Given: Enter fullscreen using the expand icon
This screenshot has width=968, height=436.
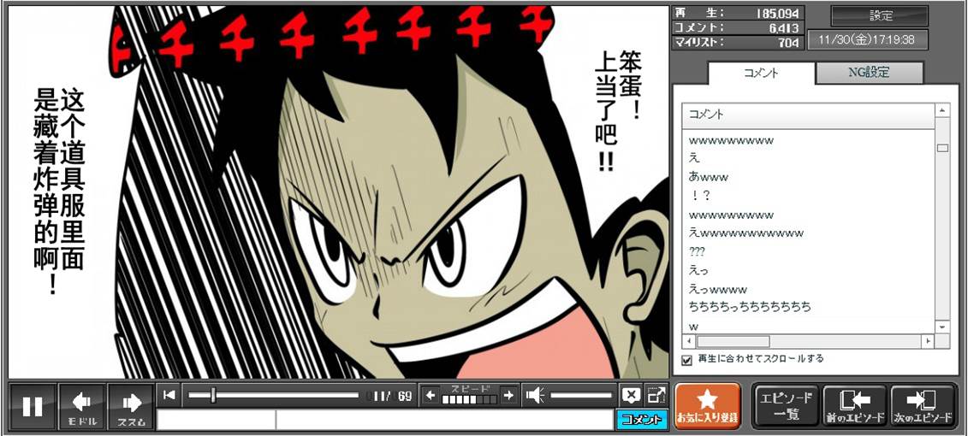Looking at the screenshot, I should [656, 395].
